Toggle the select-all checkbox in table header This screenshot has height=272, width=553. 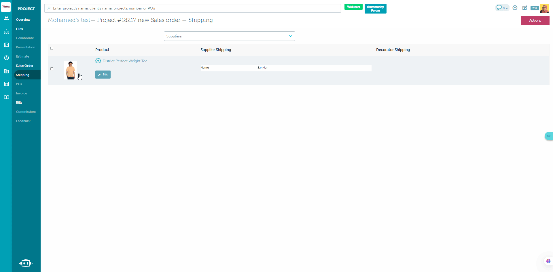[x=52, y=48]
